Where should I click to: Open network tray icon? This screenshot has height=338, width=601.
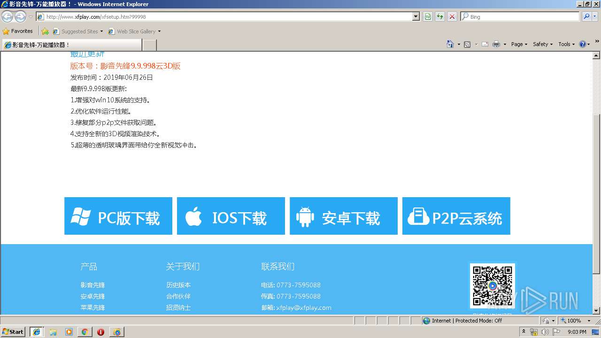coord(534,332)
